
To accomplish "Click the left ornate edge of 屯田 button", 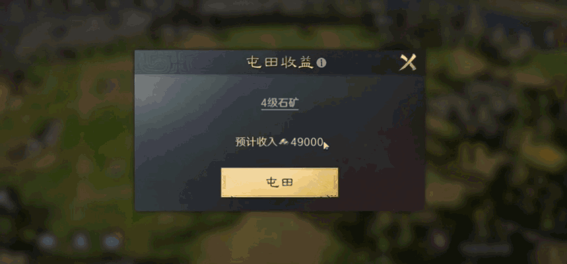I will (x=224, y=182).
